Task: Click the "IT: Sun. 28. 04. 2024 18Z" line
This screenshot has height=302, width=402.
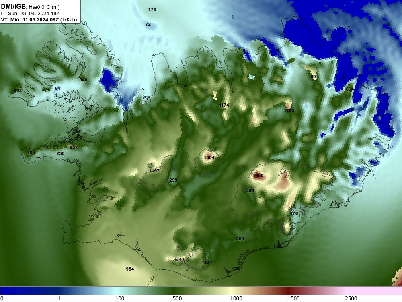Action: pyautogui.click(x=30, y=14)
